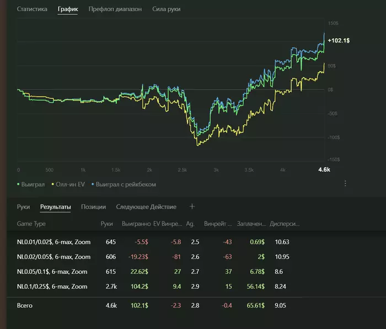Click the 10.63 variance value
The width and height of the screenshot is (386, 329).
(x=282, y=242)
